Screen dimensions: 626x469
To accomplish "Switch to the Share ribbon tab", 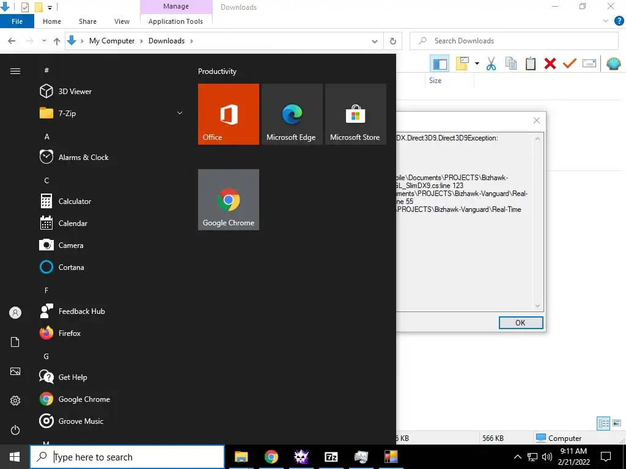I will tap(87, 21).
